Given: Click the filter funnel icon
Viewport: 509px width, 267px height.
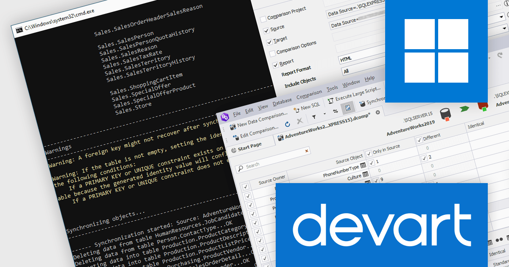Looking at the screenshot, I should pyautogui.click(x=314, y=117).
